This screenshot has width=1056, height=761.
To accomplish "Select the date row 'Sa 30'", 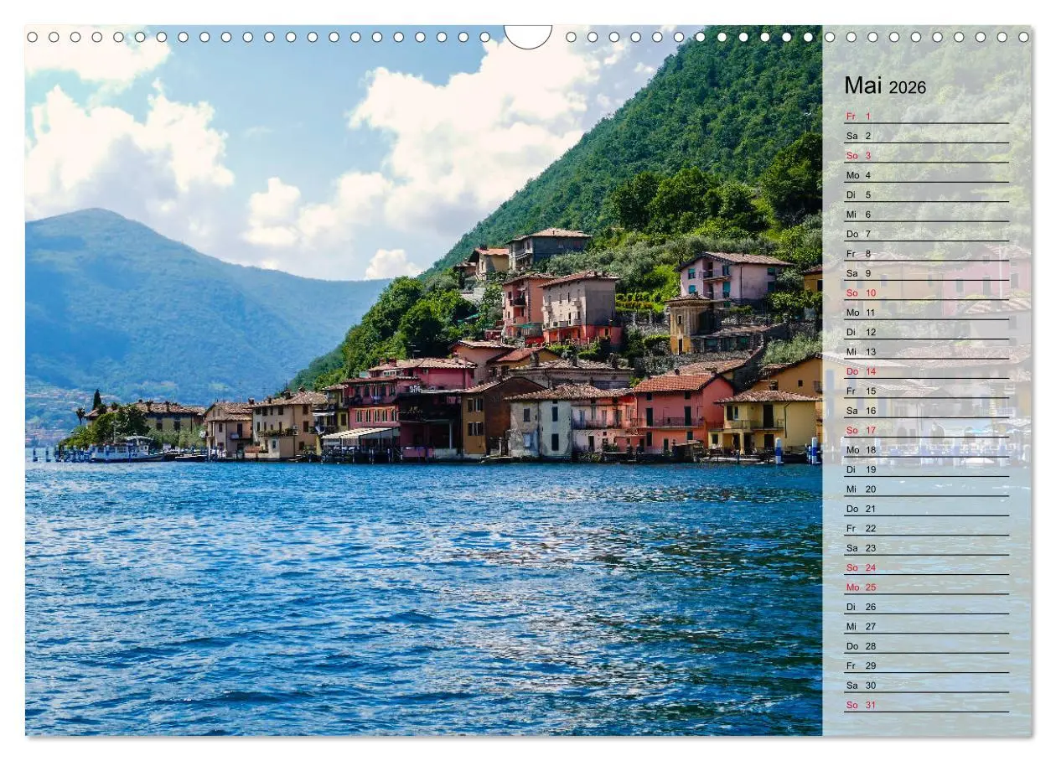I will [x=926, y=685].
